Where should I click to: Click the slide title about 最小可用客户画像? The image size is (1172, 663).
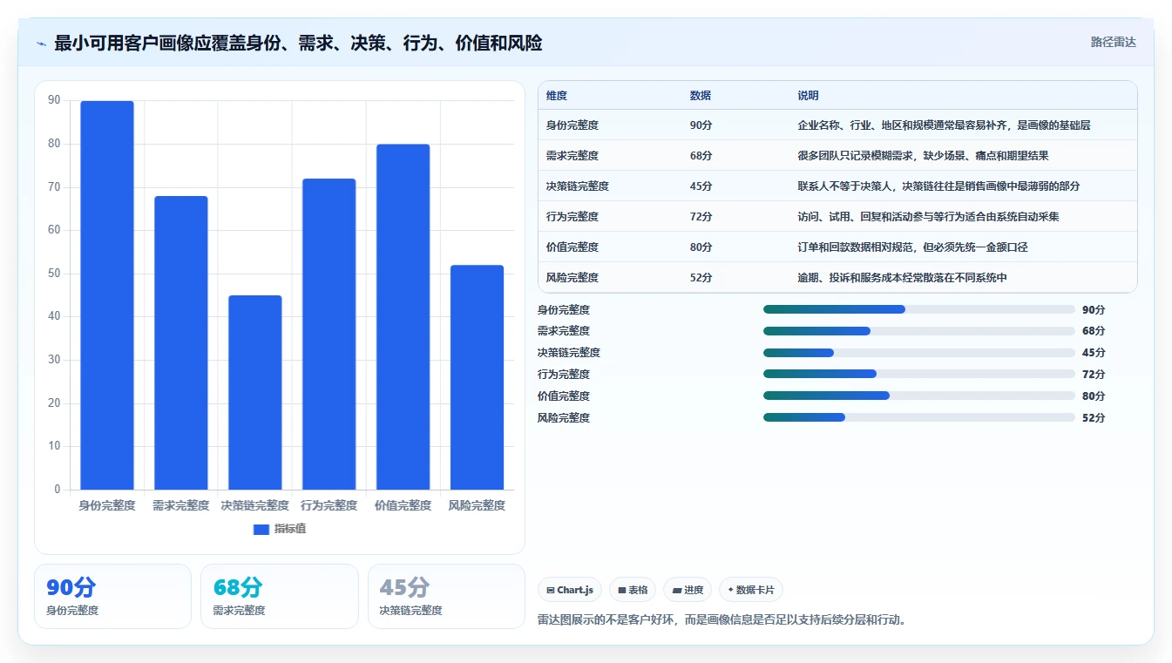(298, 44)
